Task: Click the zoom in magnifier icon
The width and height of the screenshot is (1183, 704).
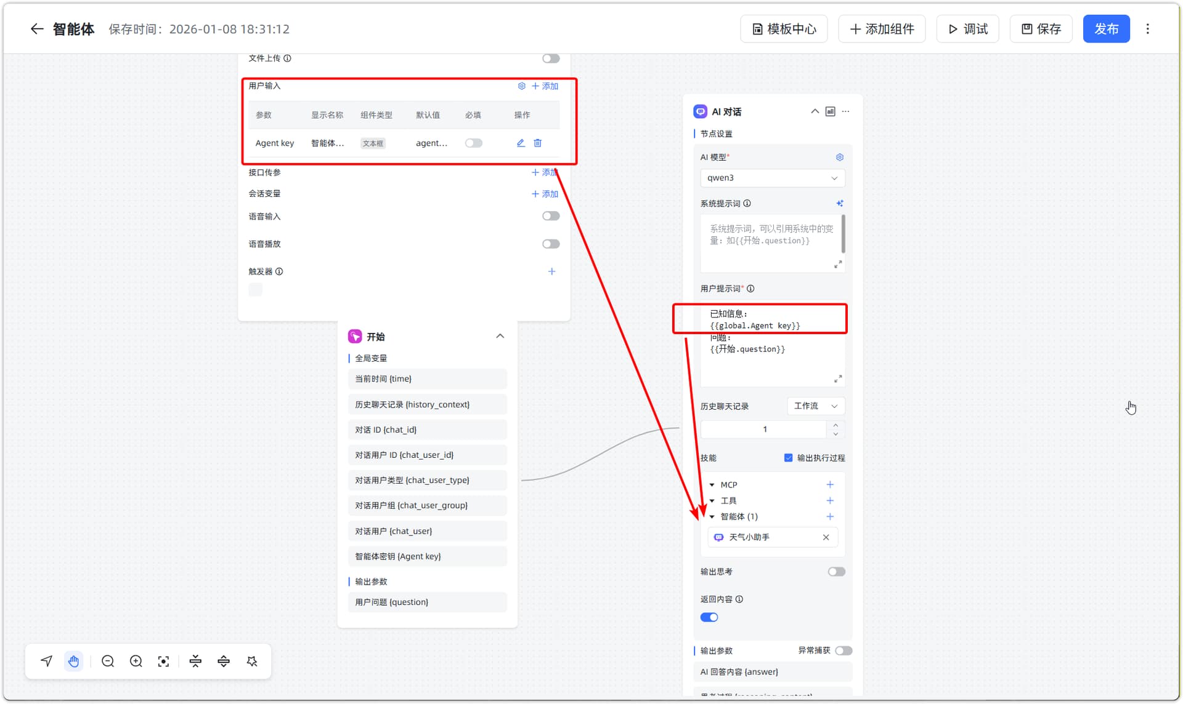Action: (x=136, y=662)
